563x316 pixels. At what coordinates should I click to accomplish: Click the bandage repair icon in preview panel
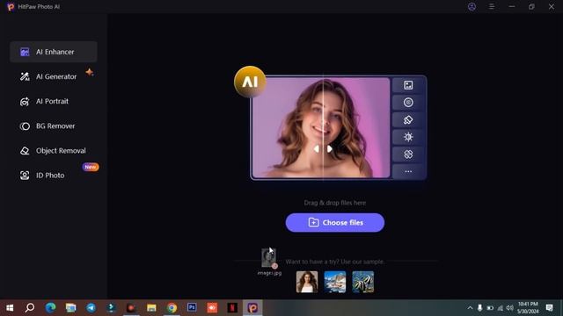tap(408, 154)
